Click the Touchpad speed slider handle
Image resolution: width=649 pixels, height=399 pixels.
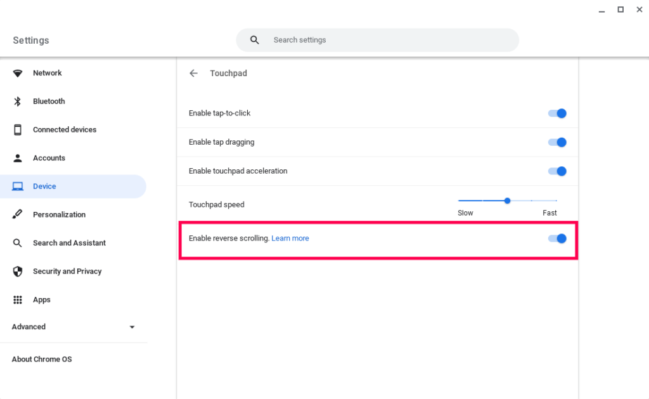click(507, 200)
